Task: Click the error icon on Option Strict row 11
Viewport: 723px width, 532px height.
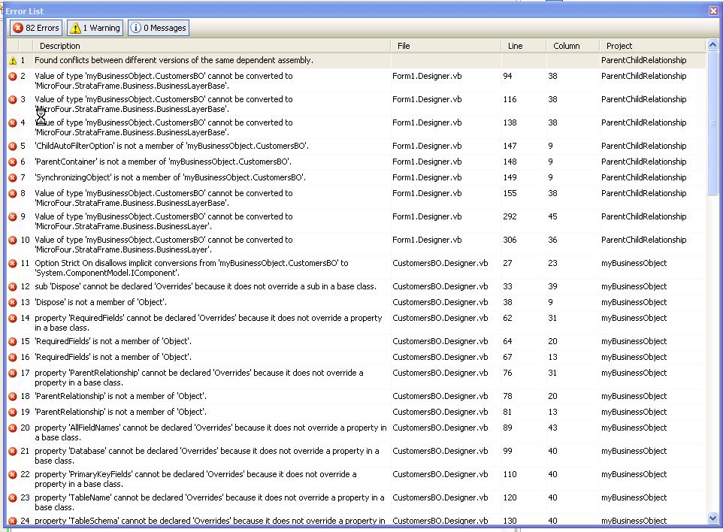Action: (x=12, y=263)
